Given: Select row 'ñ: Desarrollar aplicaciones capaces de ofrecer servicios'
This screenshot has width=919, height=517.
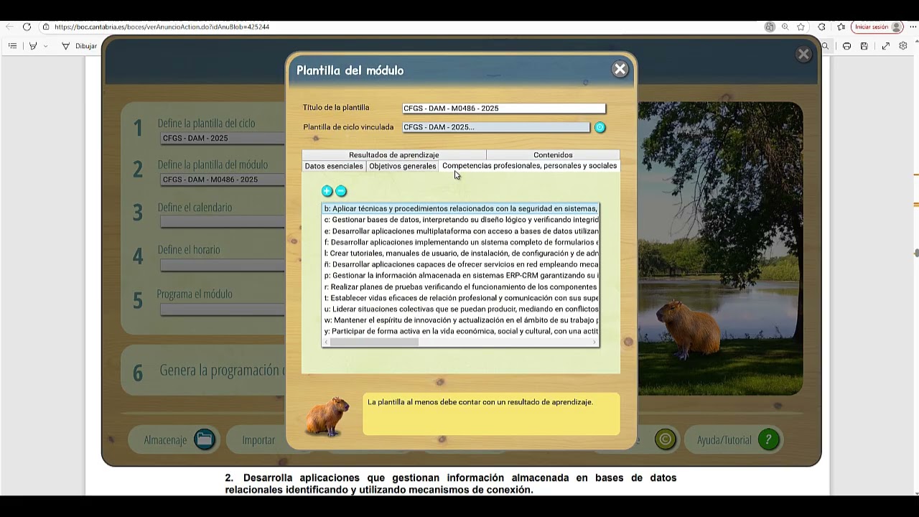Looking at the screenshot, I should pyautogui.click(x=460, y=264).
